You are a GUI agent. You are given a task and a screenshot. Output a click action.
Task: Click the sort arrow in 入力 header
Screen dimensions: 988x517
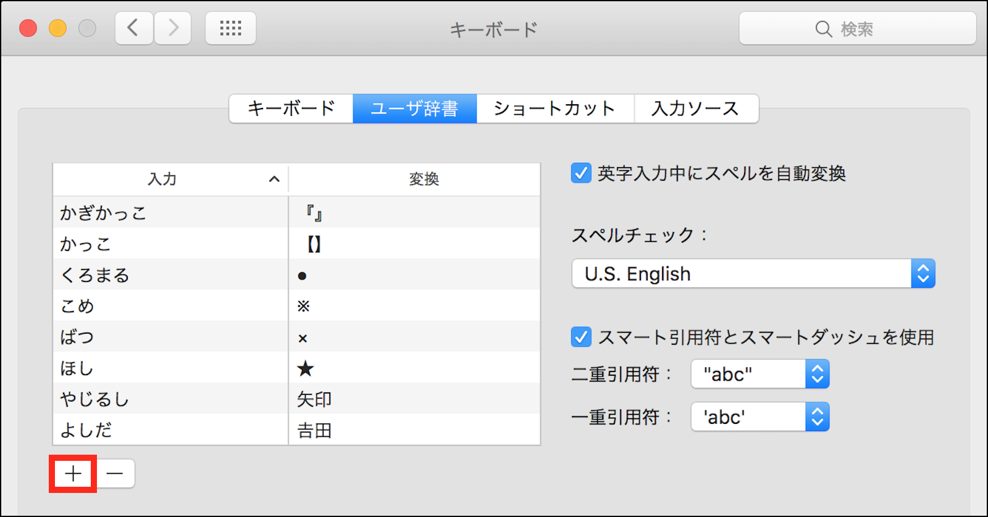(274, 180)
